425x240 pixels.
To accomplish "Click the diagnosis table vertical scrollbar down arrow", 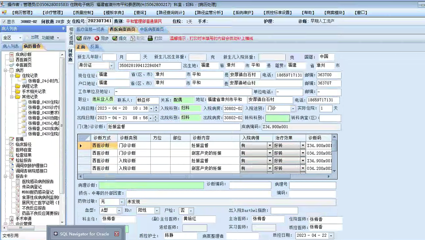I will tap(334, 171).
